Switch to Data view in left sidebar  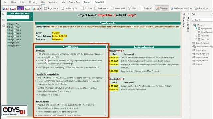click(x=3, y=20)
